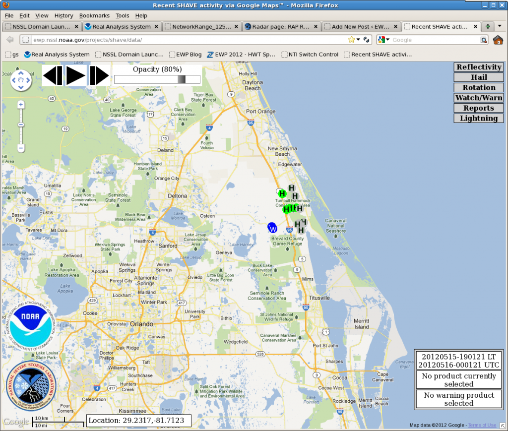Bookmark page with the star icon
Screen dimensions: 508x431
click(352, 40)
